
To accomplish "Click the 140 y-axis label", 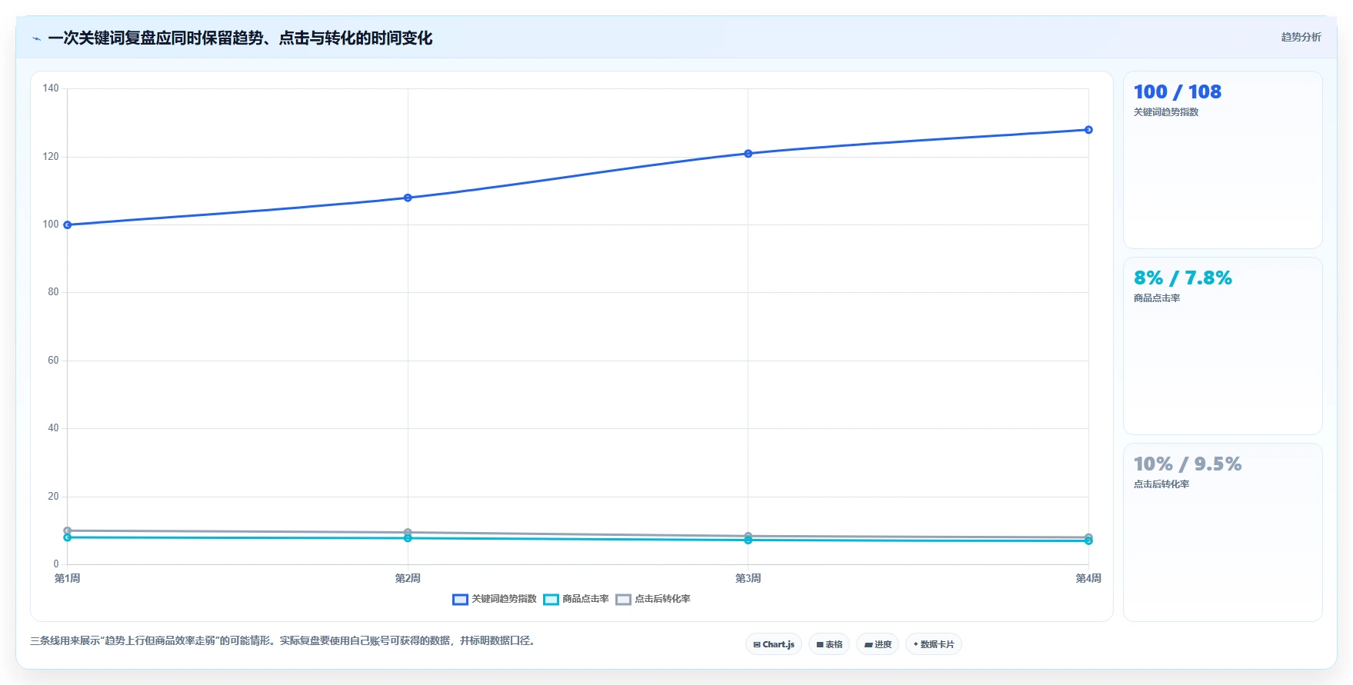I will (x=51, y=88).
